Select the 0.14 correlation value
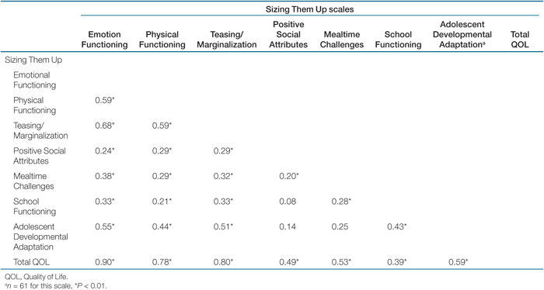 pos(288,226)
